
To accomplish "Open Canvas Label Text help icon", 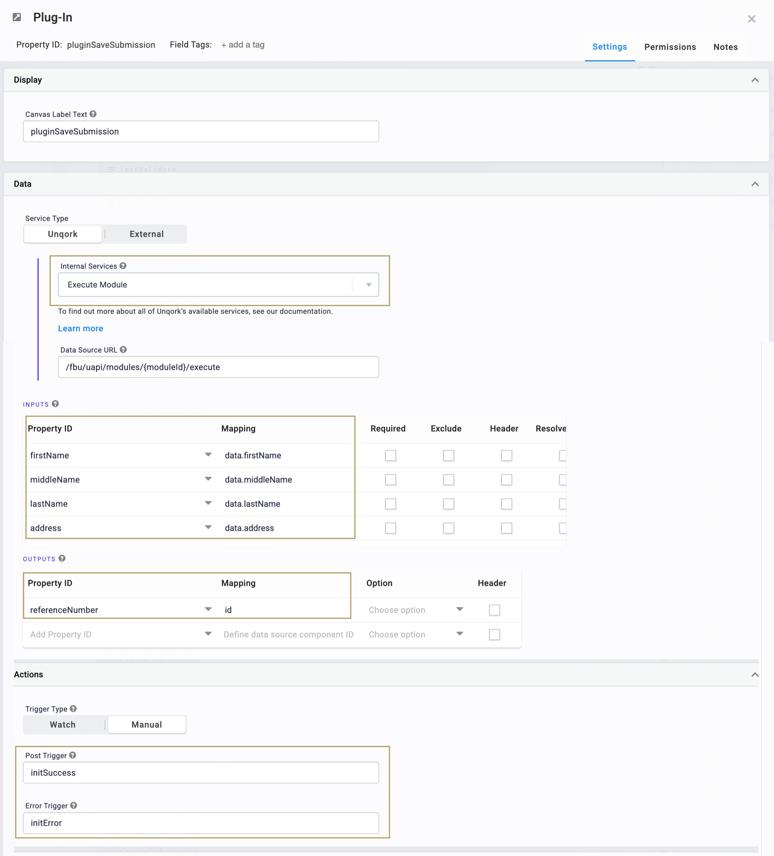I will pos(93,114).
